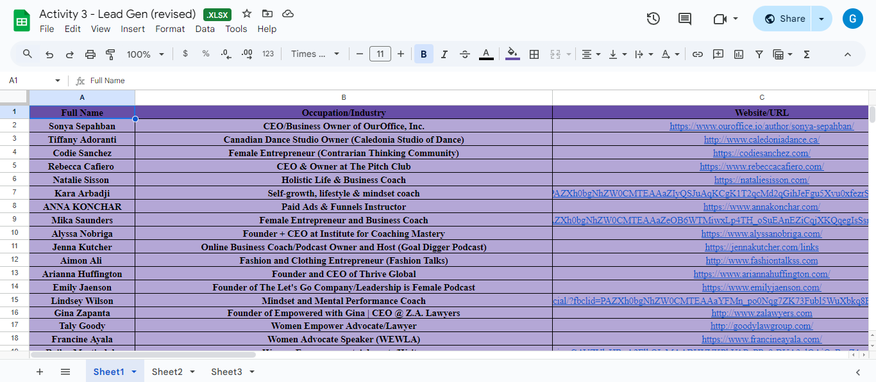Create a filter

pyautogui.click(x=759, y=54)
